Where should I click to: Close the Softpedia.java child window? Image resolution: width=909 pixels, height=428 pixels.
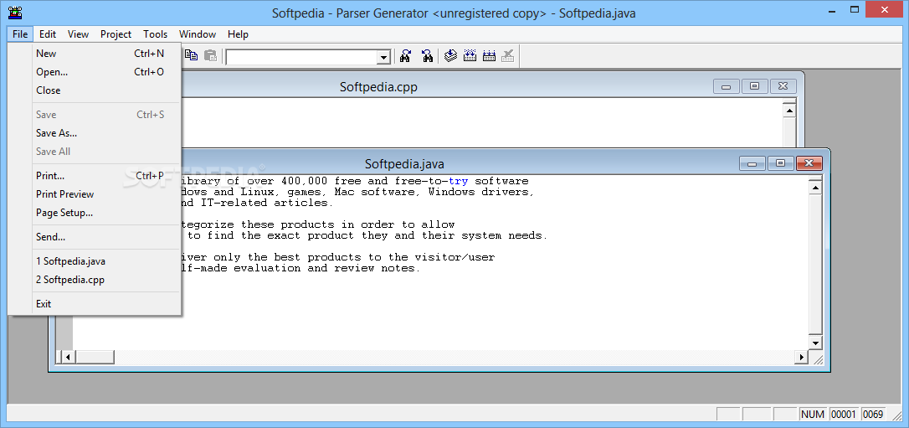tap(809, 163)
